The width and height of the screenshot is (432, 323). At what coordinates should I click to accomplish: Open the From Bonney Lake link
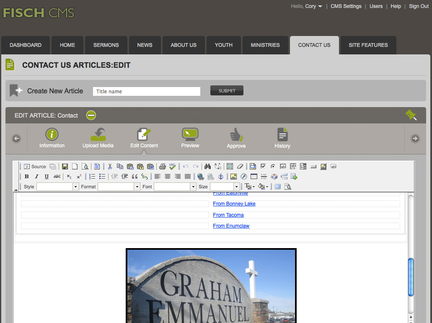pos(234,204)
